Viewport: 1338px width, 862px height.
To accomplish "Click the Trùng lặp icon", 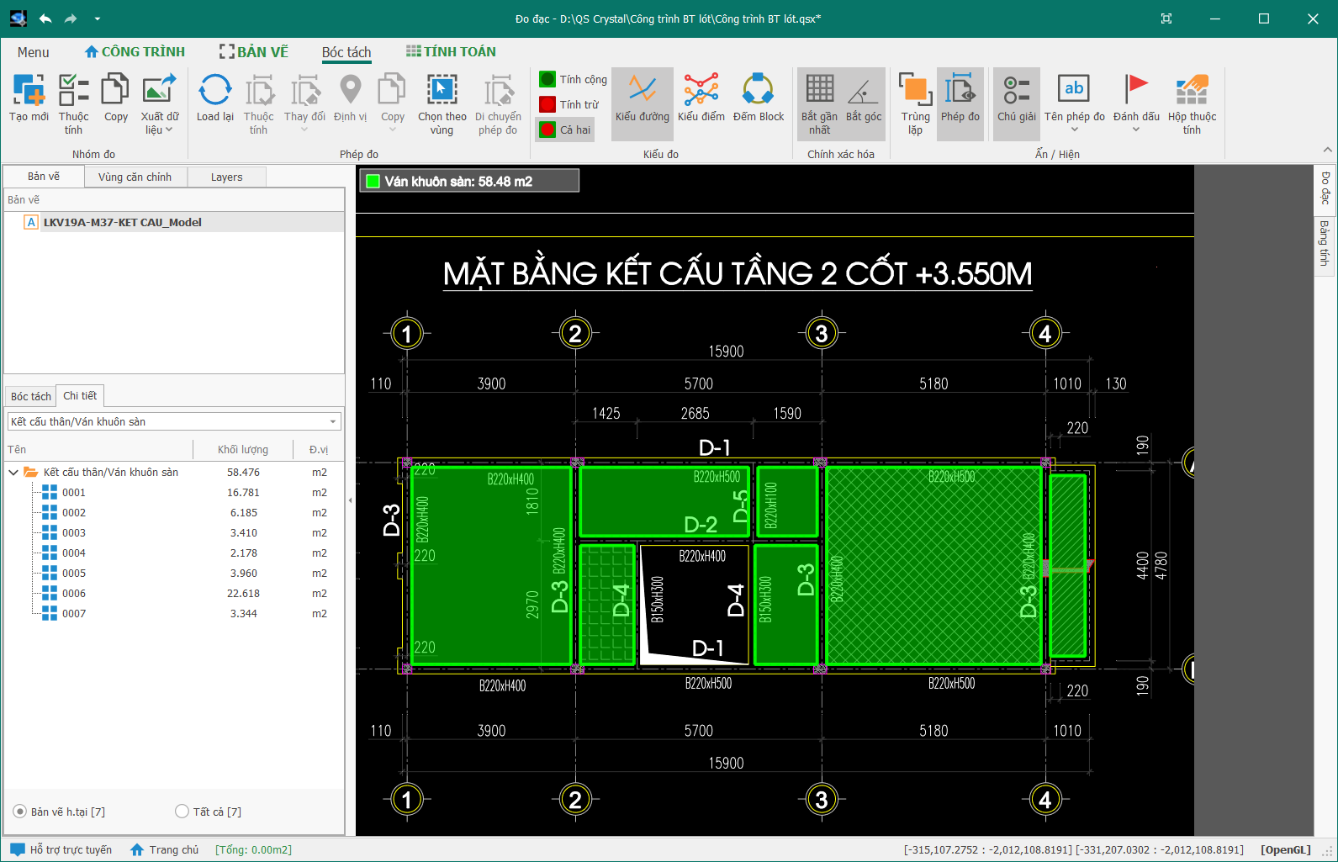I will (x=915, y=91).
